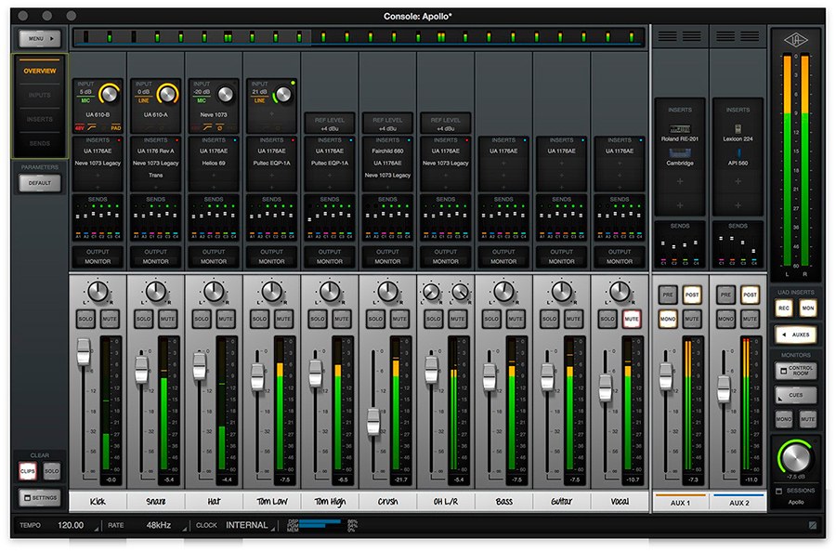Open the Sessions window icon
Image resolution: width=836 pixels, height=551 pixels.
(x=778, y=490)
